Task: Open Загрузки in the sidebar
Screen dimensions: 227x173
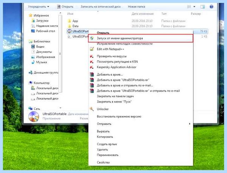Action: (42, 20)
